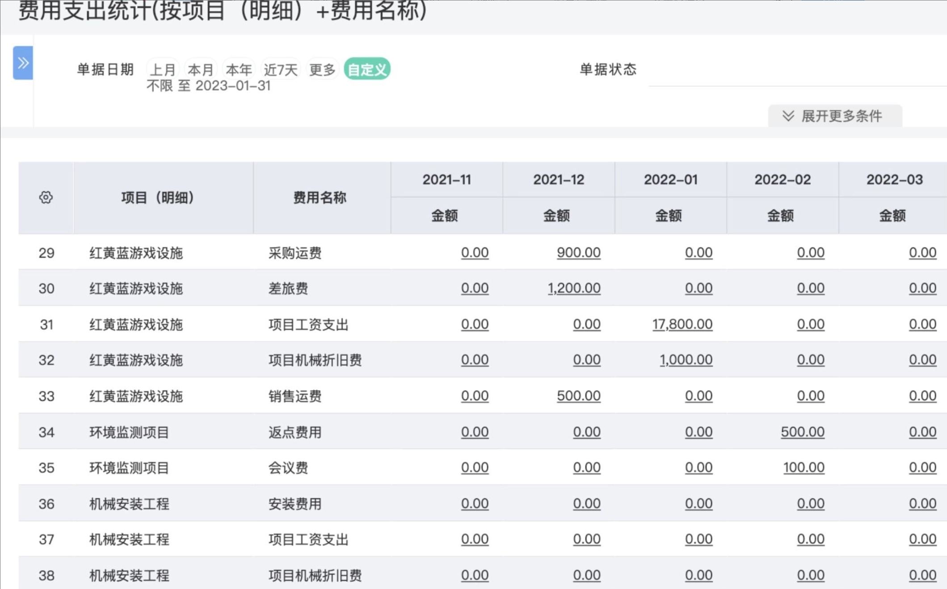Click the 项目（明细） column header
The height and width of the screenshot is (589, 947).
click(x=158, y=197)
